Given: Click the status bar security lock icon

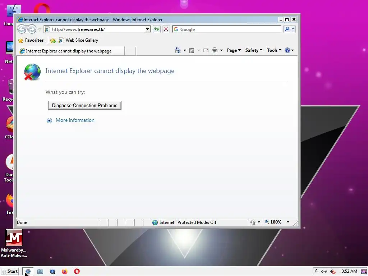Looking at the screenshot, I should point(253,222).
